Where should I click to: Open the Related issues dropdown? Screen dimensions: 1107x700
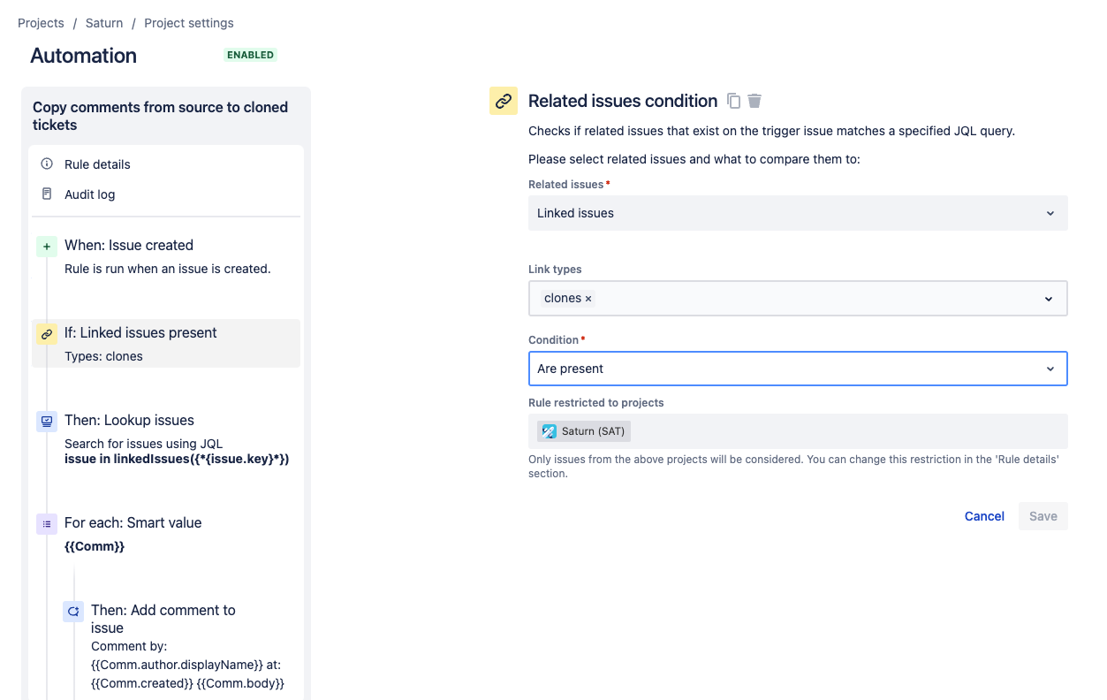click(798, 213)
